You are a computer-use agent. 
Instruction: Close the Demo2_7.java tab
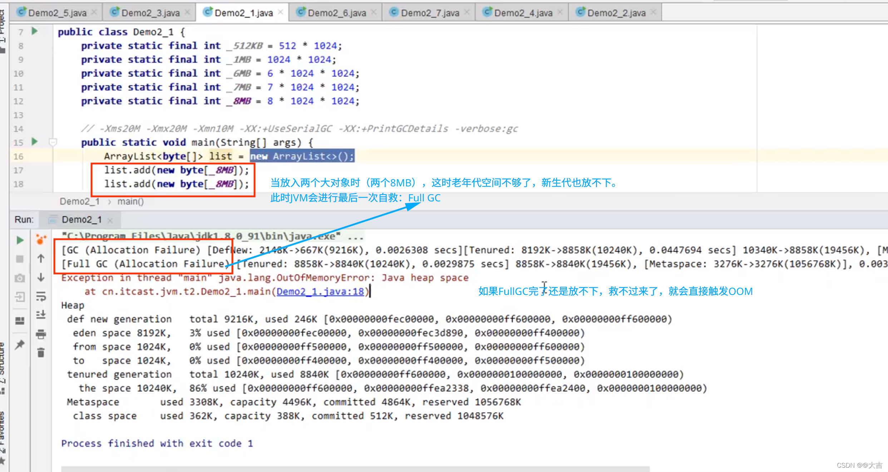click(x=467, y=12)
